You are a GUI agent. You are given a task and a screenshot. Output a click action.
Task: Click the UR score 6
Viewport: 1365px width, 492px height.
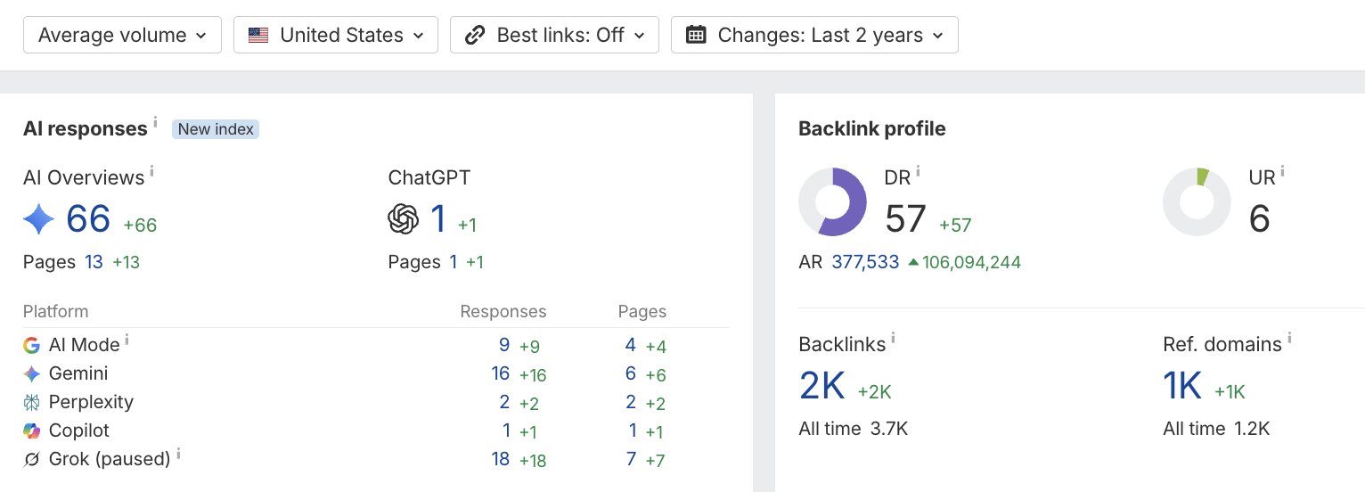(x=1259, y=218)
